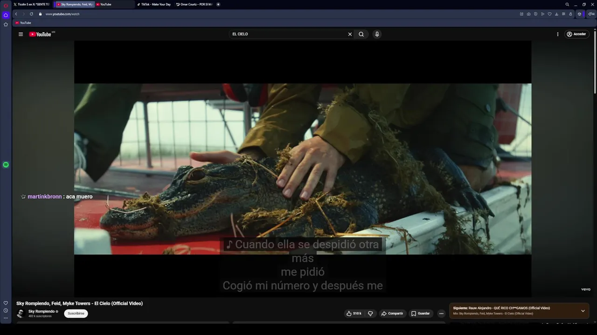The height and width of the screenshot is (335, 597).
Task: Switch to Ticolin S en X tab
Action: (31, 5)
